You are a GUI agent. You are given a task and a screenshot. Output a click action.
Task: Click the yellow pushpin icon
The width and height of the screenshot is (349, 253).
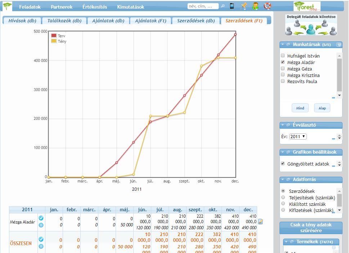[x=244, y=6]
